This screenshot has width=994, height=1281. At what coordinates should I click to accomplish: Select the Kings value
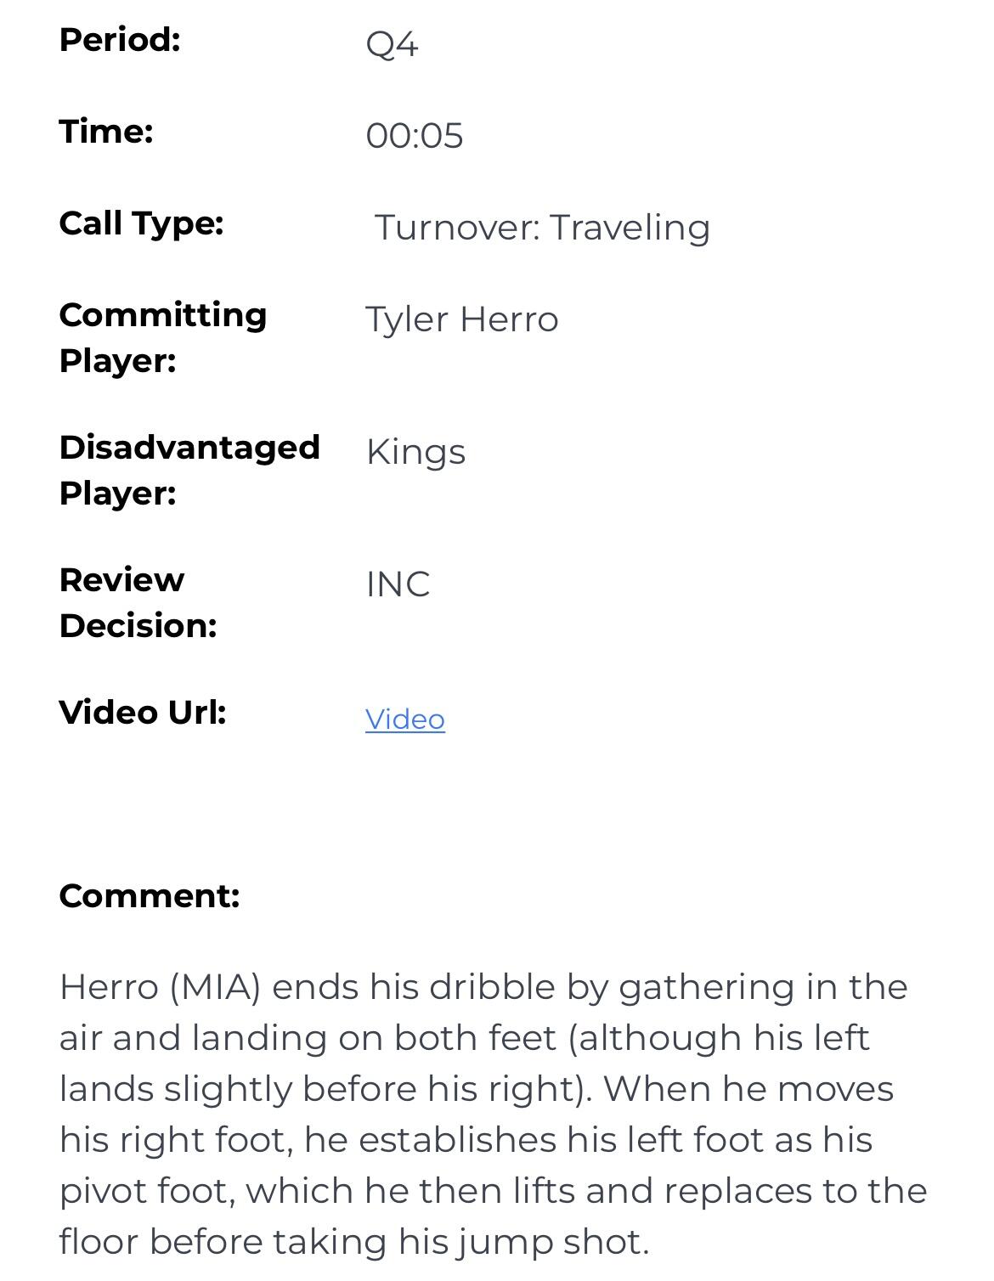pos(415,452)
